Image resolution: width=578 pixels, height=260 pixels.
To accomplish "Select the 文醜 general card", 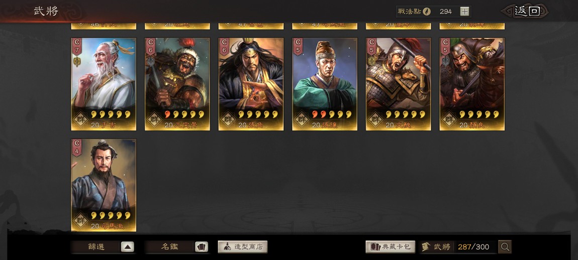I will [399, 84].
